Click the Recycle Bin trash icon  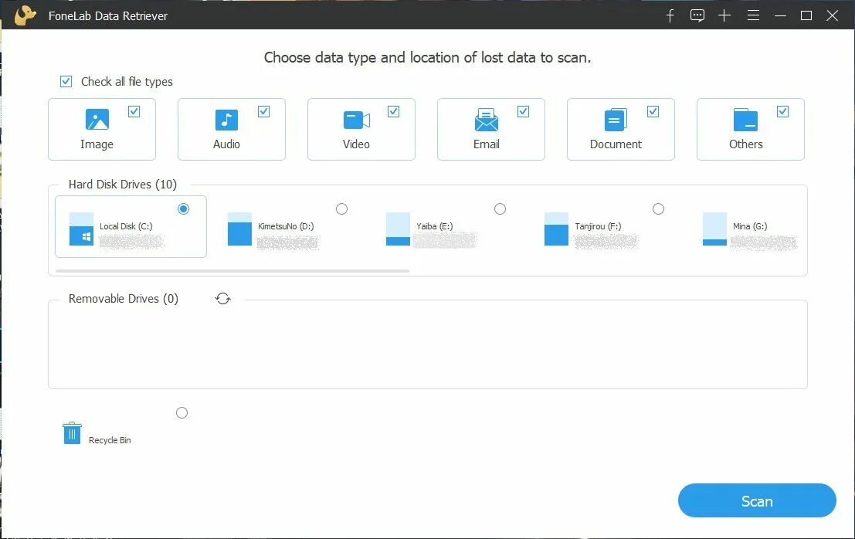pyautogui.click(x=72, y=433)
